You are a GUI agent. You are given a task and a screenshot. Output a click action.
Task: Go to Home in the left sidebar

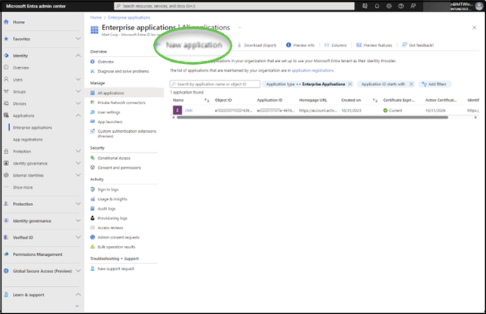pyautogui.click(x=19, y=23)
